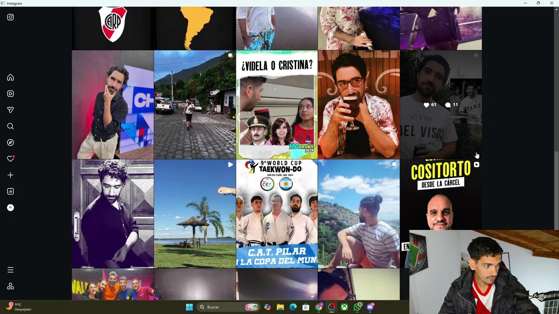Open the Cositorto desde la cárcel reel
This screenshot has height=314, width=559.
point(441,195)
